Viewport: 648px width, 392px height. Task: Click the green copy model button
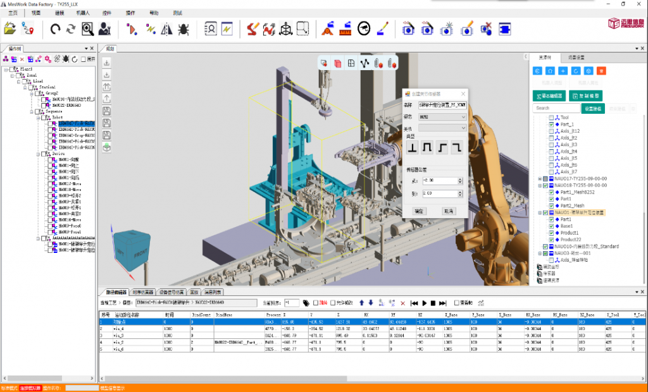click(585, 96)
